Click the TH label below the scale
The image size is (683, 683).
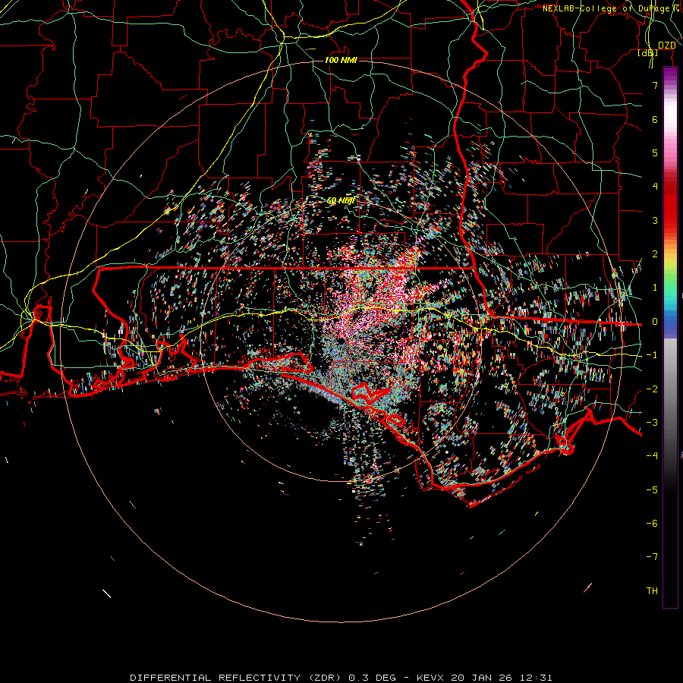(x=652, y=591)
